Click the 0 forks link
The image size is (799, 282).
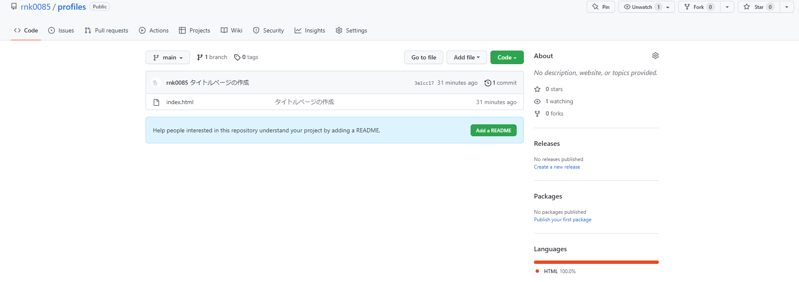pyautogui.click(x=549, y=113)
